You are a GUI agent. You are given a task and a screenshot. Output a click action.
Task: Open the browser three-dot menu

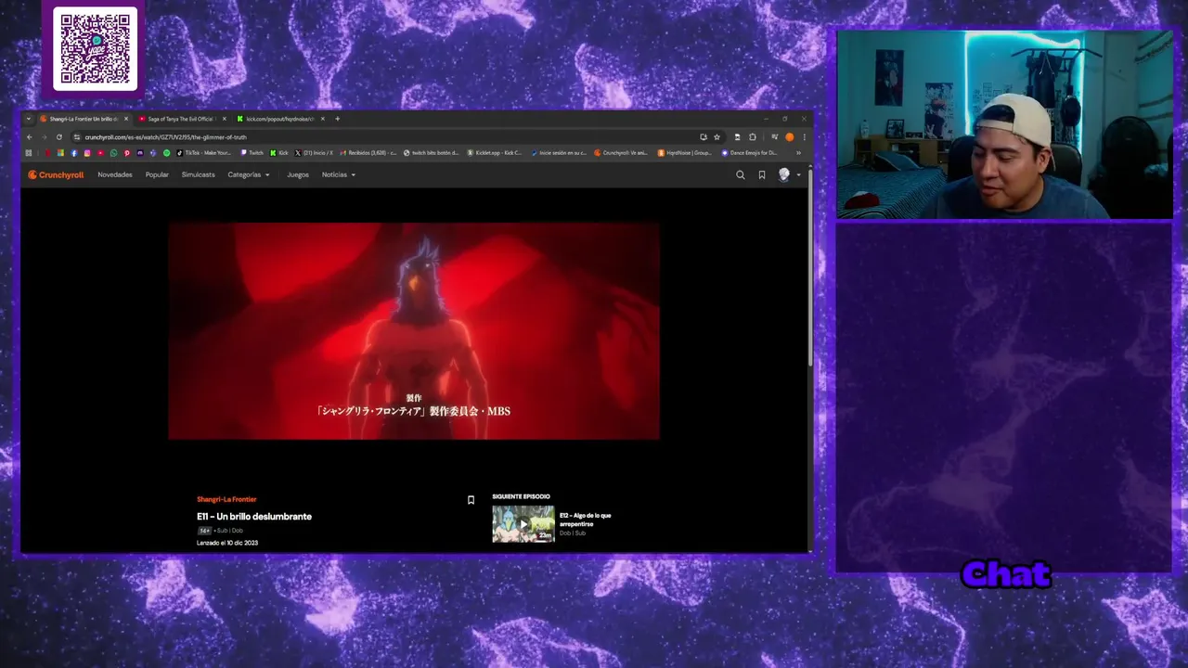point(804,137)
